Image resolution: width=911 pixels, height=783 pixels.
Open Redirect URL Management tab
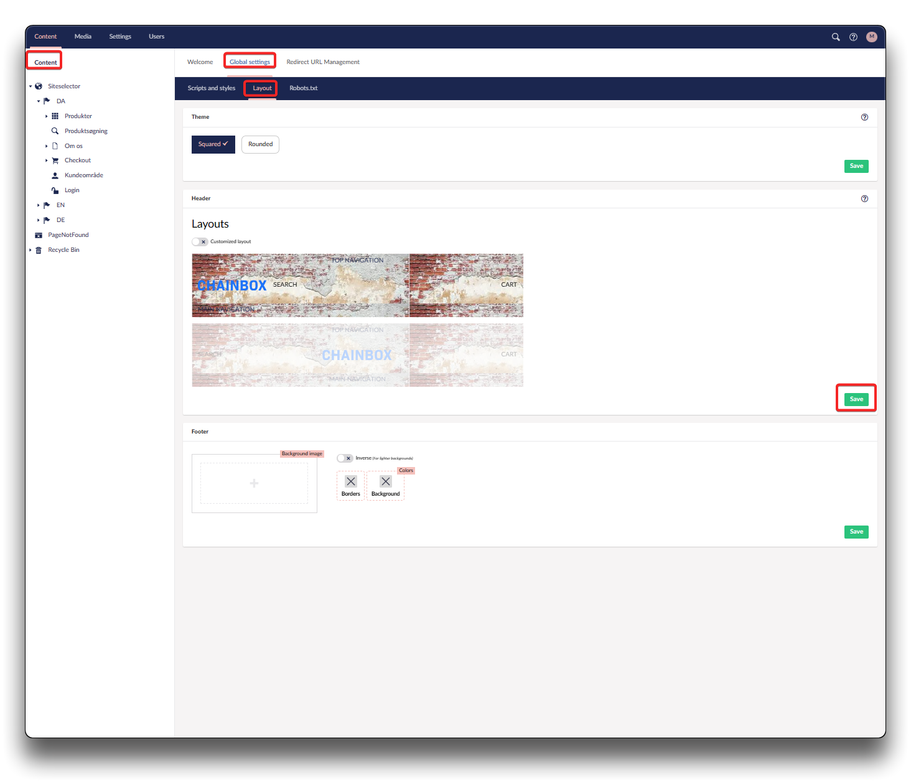(323, 62)
